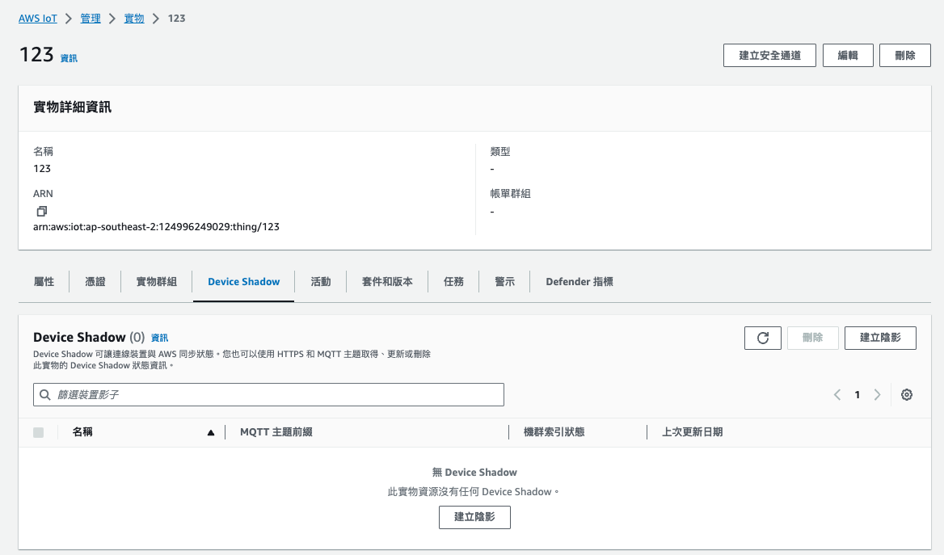Click the sort arrow on the 名稱 column
Image resolution: width=944 pixels, height=555 pixels.
click(x=210, y=432)
